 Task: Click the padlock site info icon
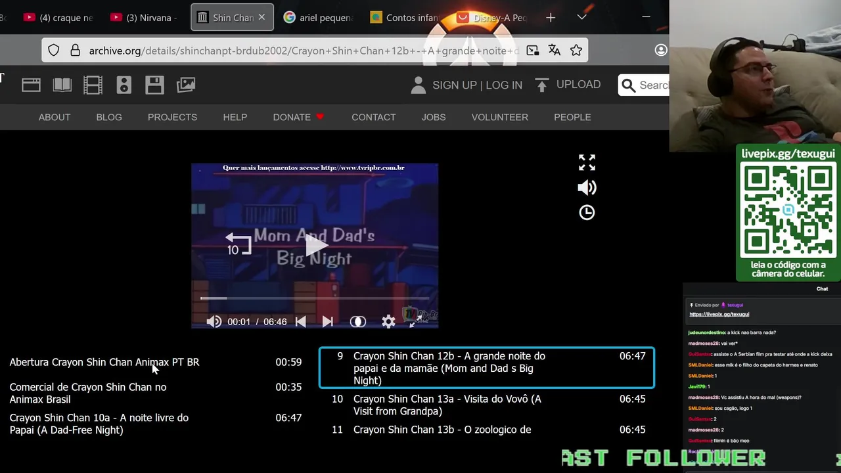[75, 51]
